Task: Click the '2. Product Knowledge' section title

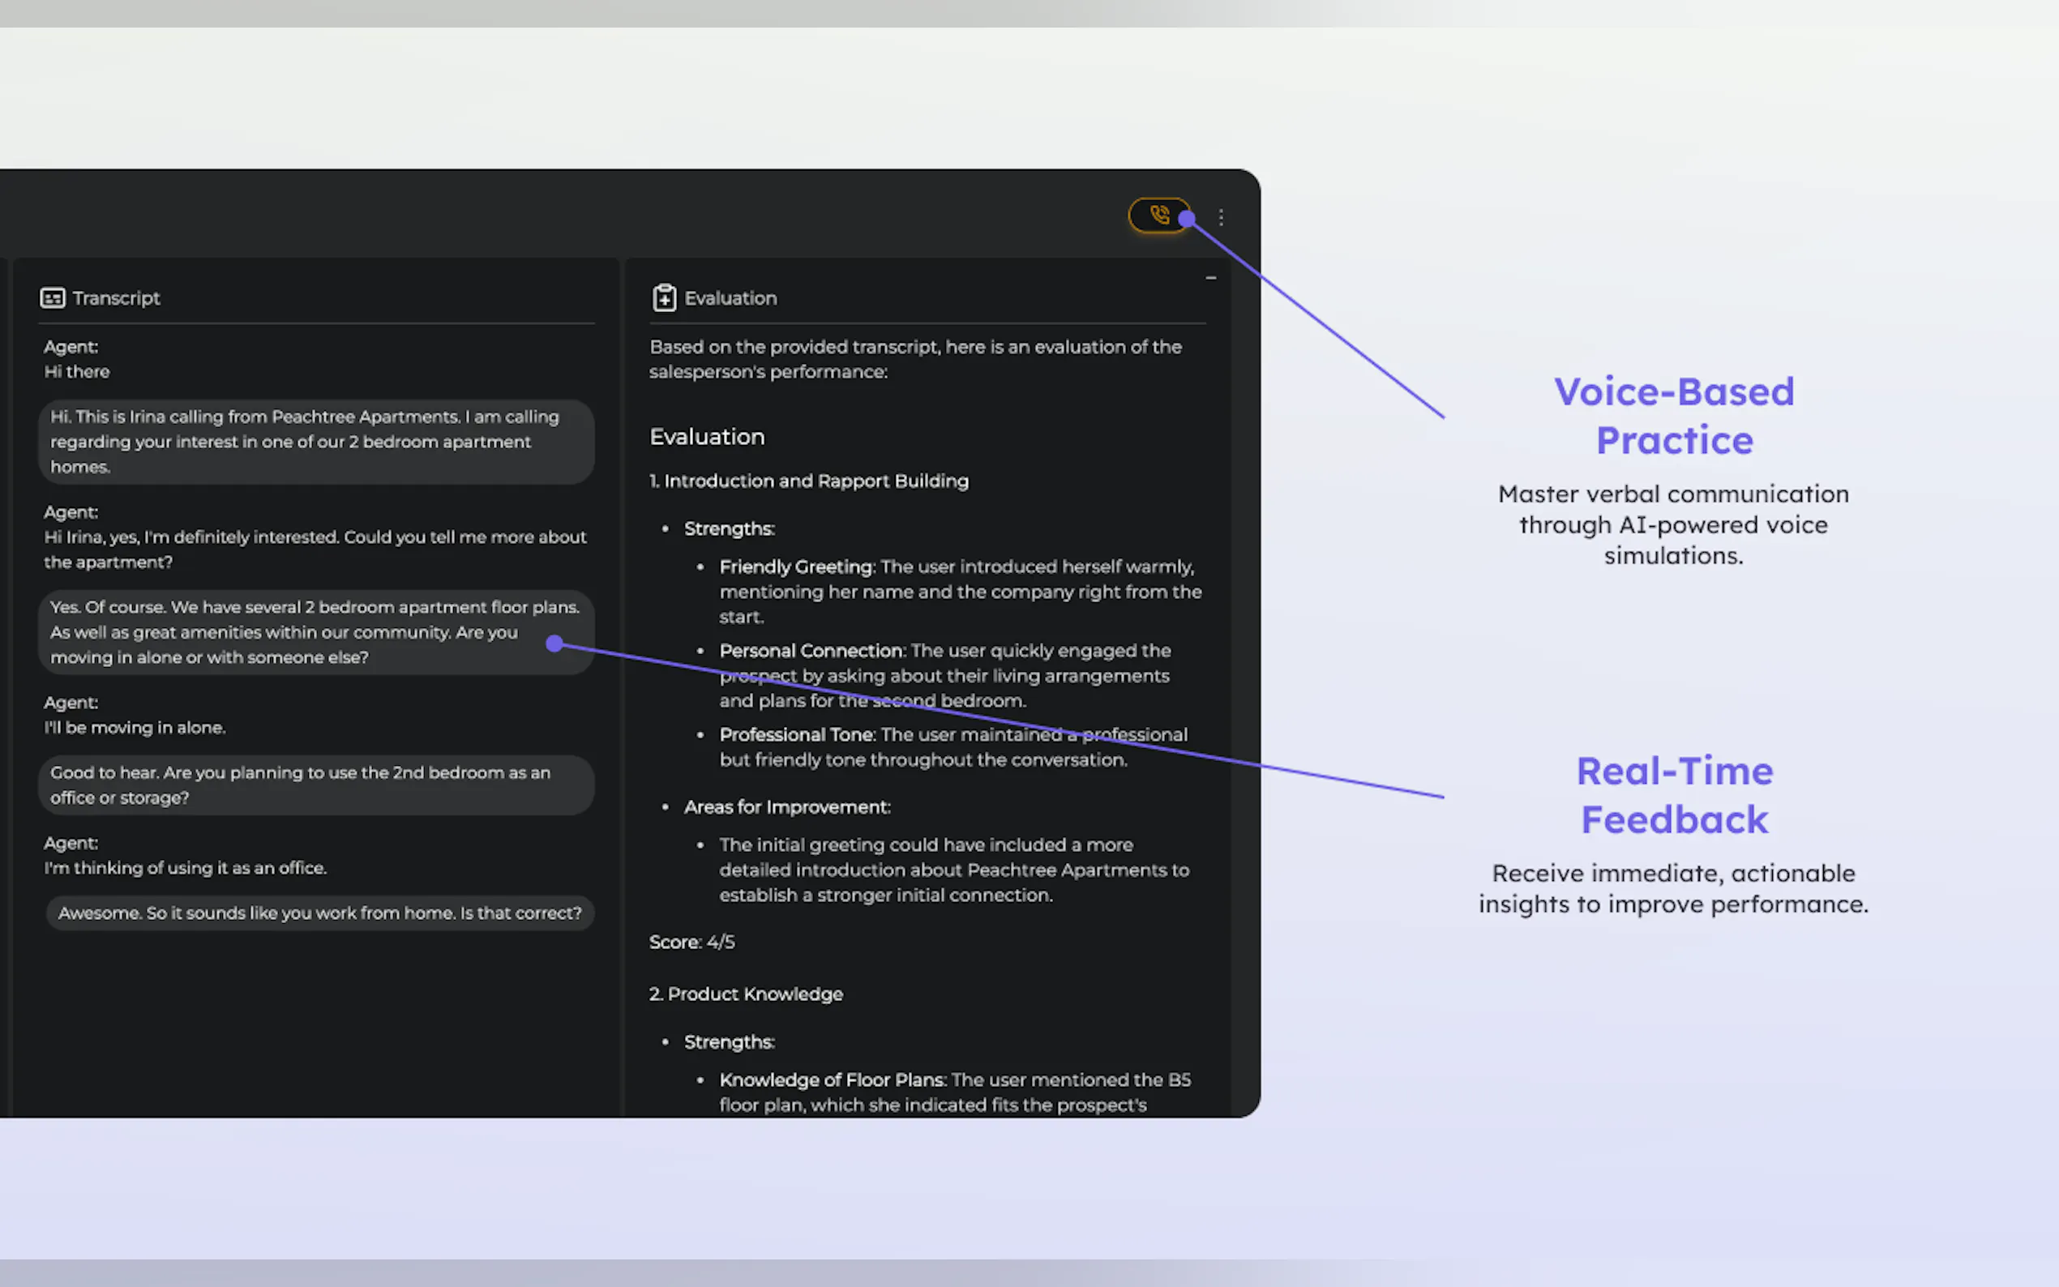Action: click(x=746, y=994)
